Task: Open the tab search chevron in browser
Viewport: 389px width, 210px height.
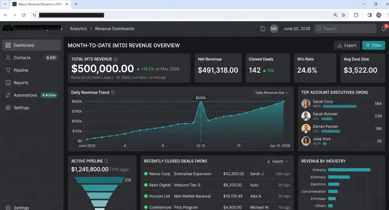Action: click(5, 4)
